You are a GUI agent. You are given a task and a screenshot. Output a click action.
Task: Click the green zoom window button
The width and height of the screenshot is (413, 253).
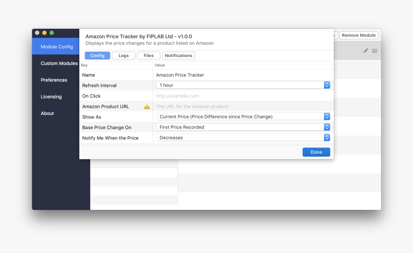click(52, 33)
